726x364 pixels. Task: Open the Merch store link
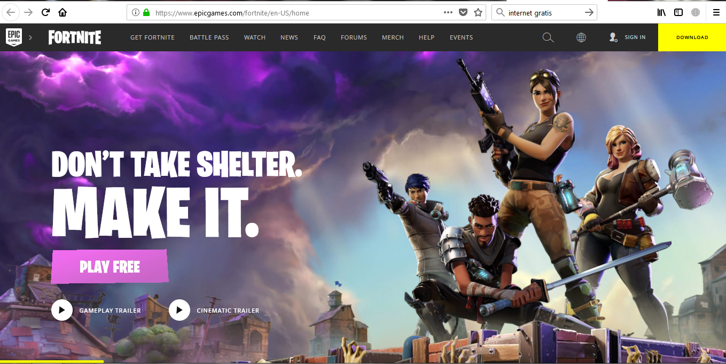[393, 37]
